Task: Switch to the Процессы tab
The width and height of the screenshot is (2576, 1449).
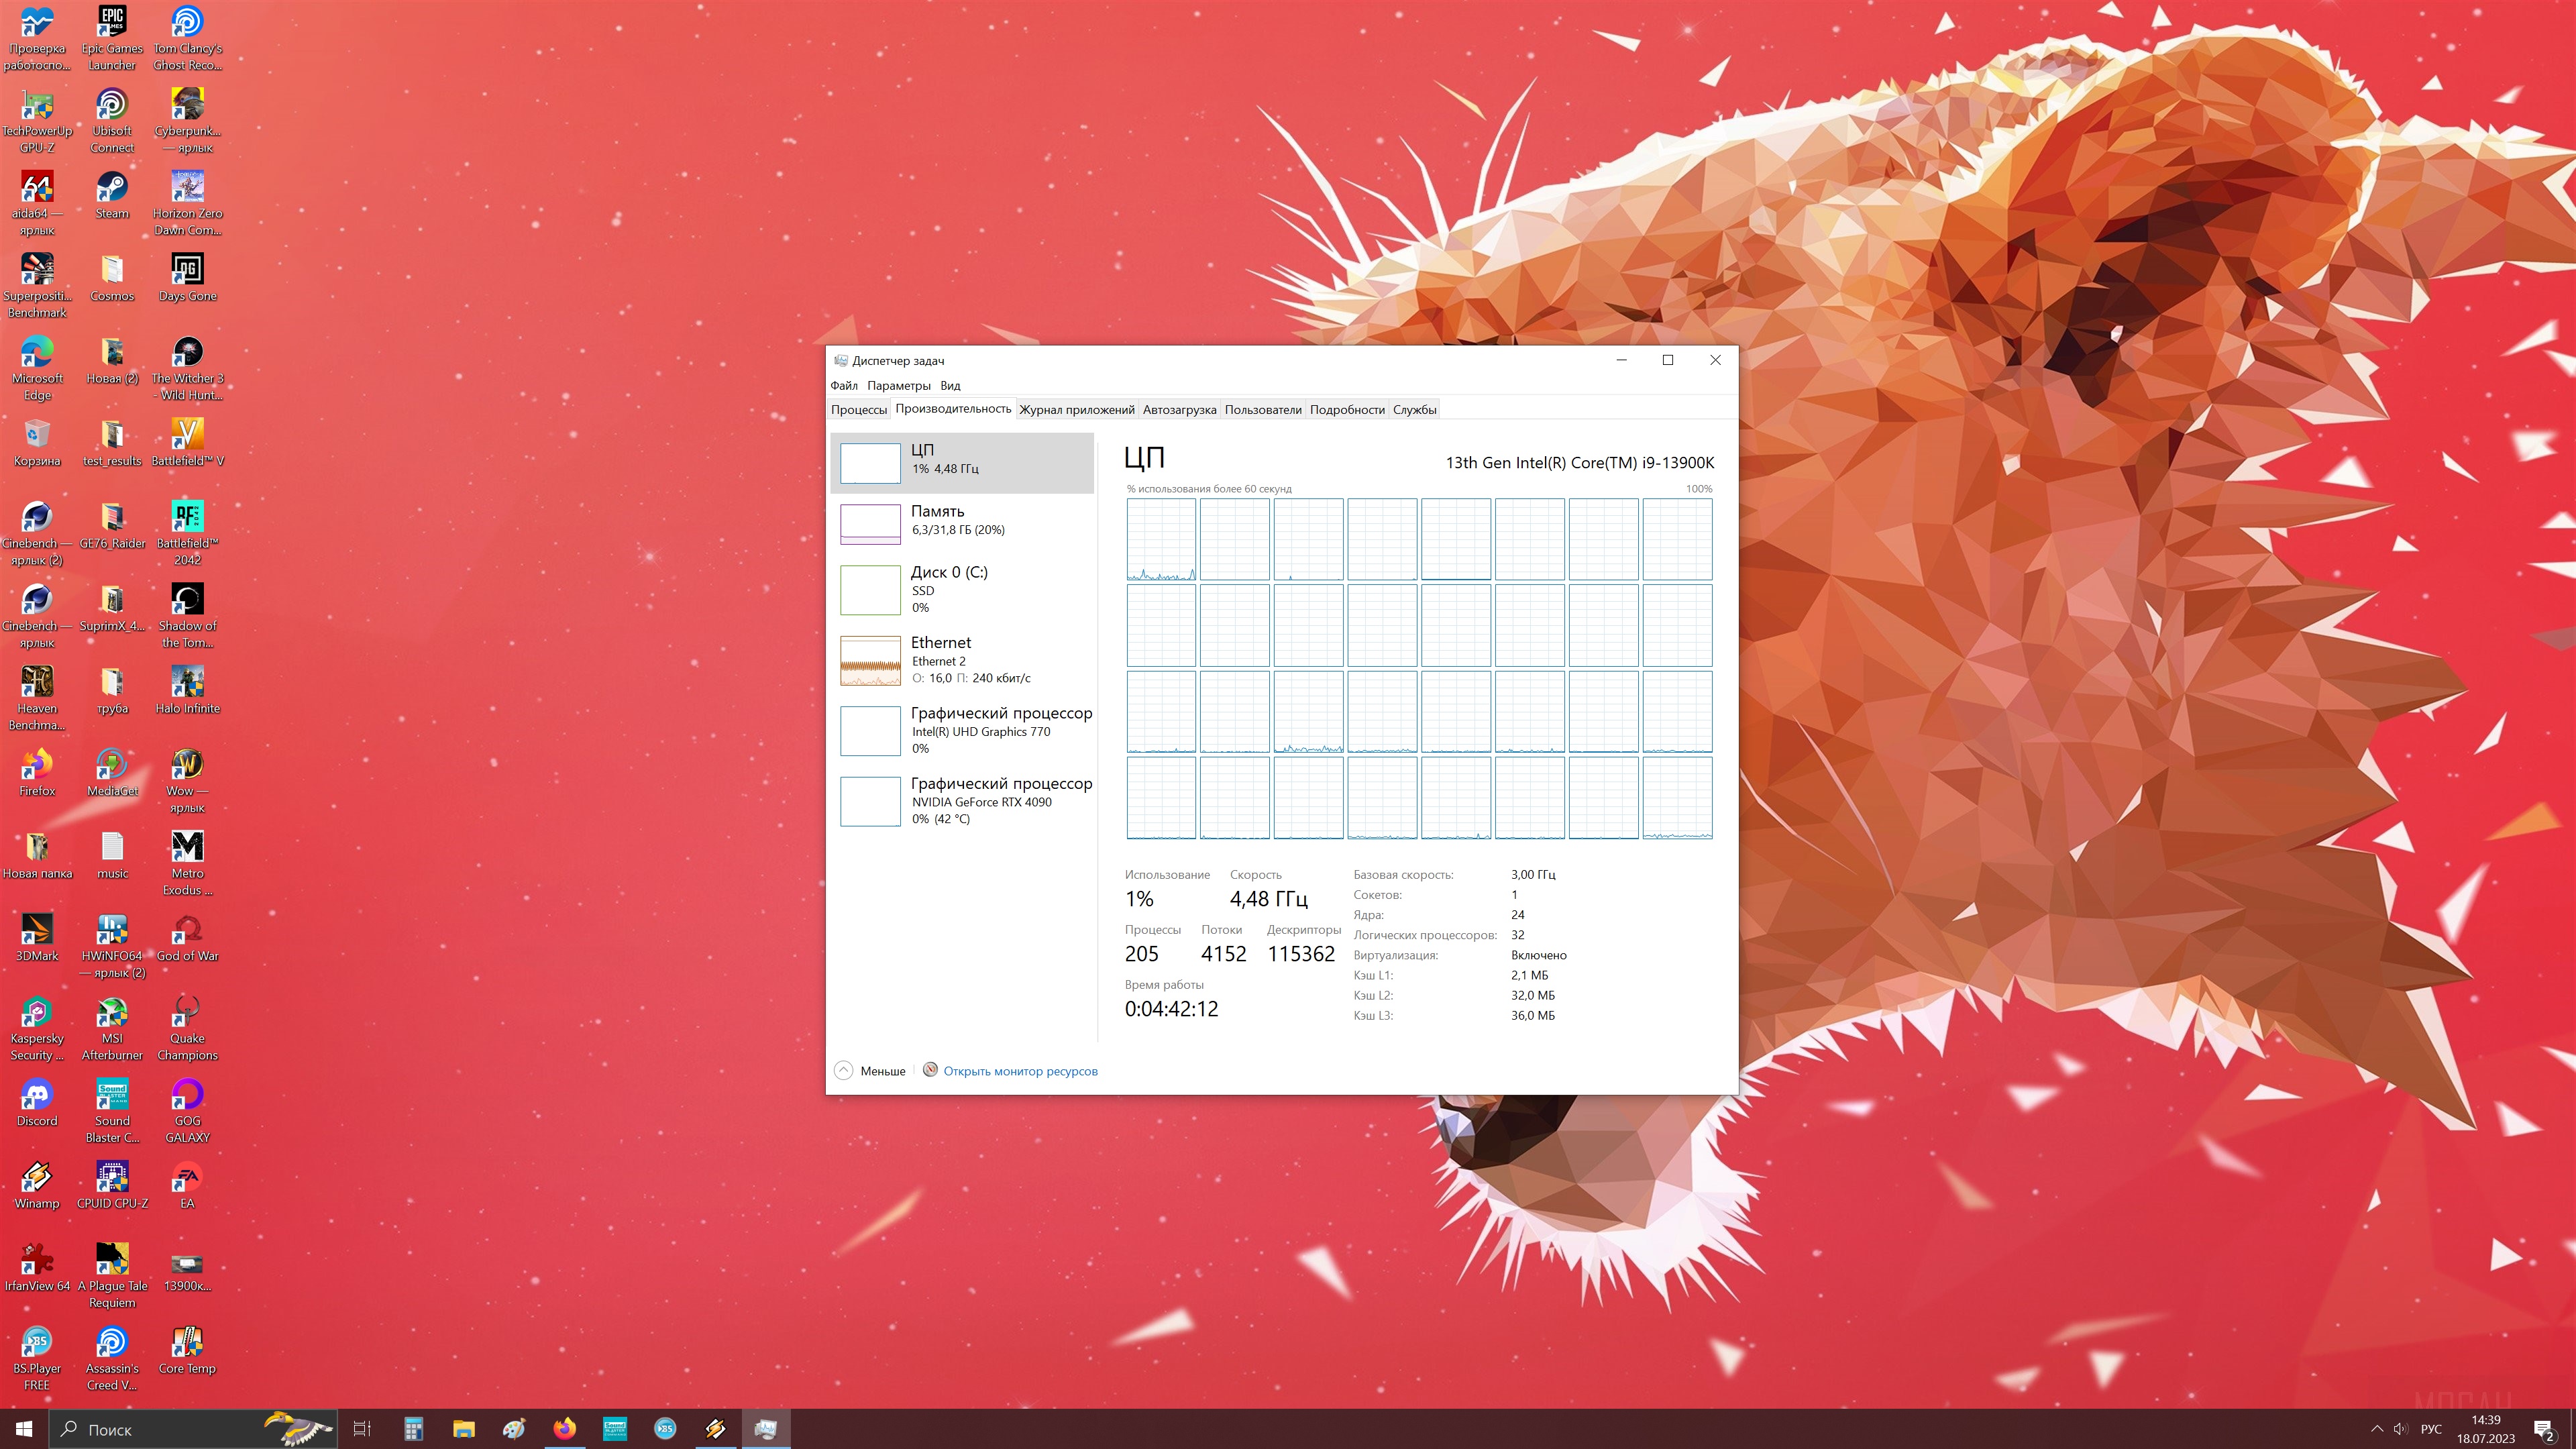Action: (858, 410)
